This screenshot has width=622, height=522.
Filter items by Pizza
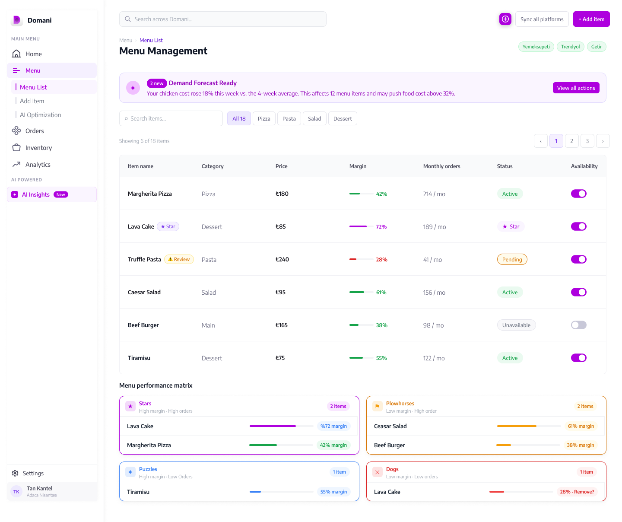click(264, 118)
